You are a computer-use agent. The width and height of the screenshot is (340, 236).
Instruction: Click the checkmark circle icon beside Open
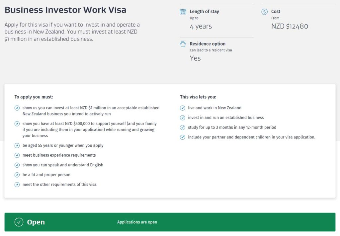point(19,222)
